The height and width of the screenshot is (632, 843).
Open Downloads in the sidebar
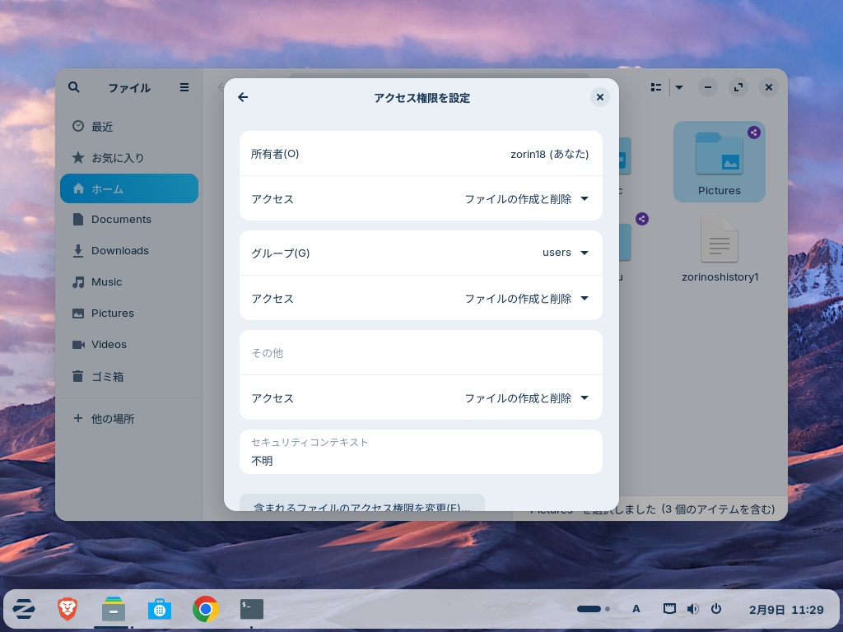coord(119,251)
